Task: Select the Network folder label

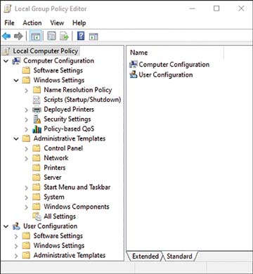Action: tap(56, 158)
